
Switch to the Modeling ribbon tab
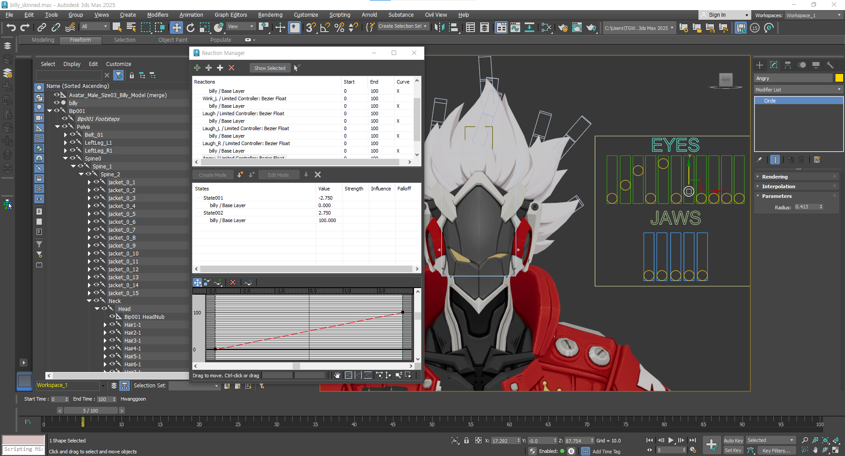pos(43,40)
